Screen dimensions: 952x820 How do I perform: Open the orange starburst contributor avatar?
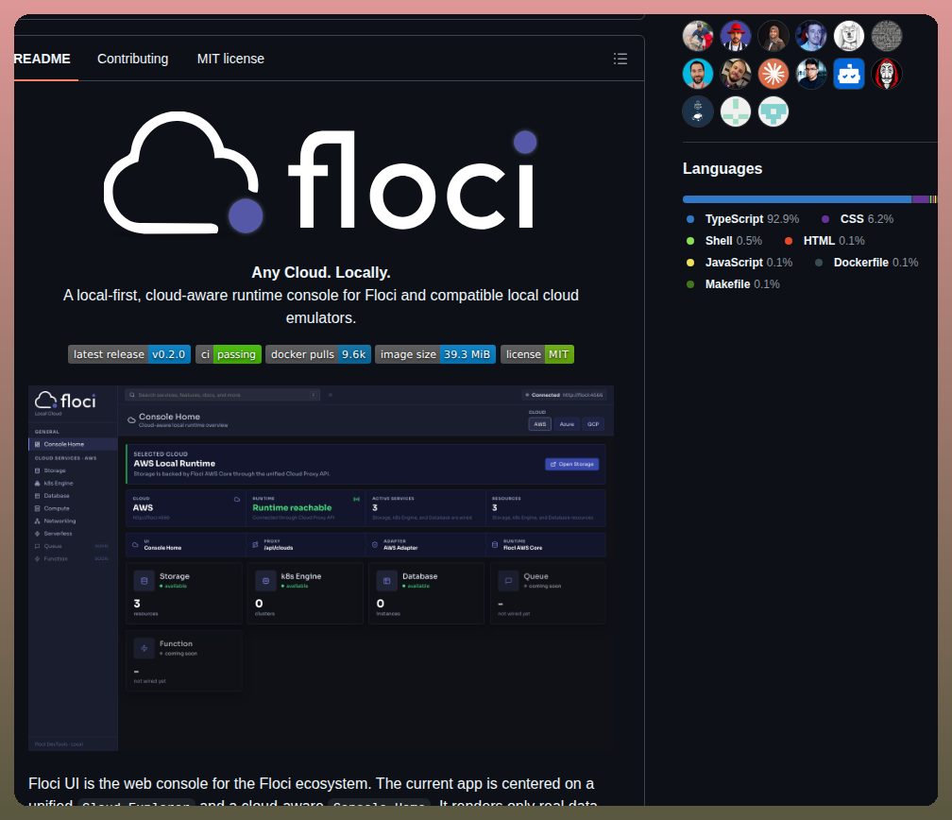tap(773, 74)
